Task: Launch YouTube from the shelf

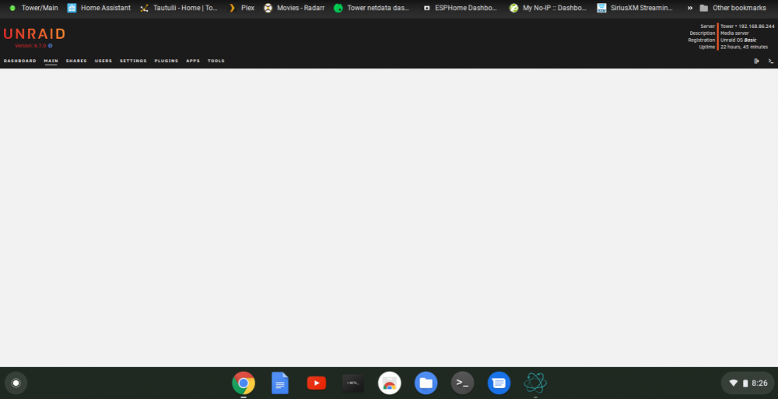Action: (317, 383)
